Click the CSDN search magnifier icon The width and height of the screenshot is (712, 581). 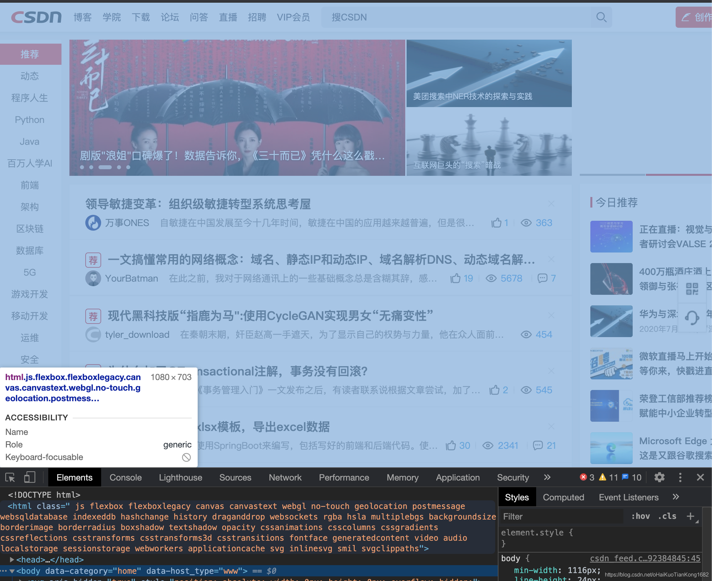(x=601, y=18)
